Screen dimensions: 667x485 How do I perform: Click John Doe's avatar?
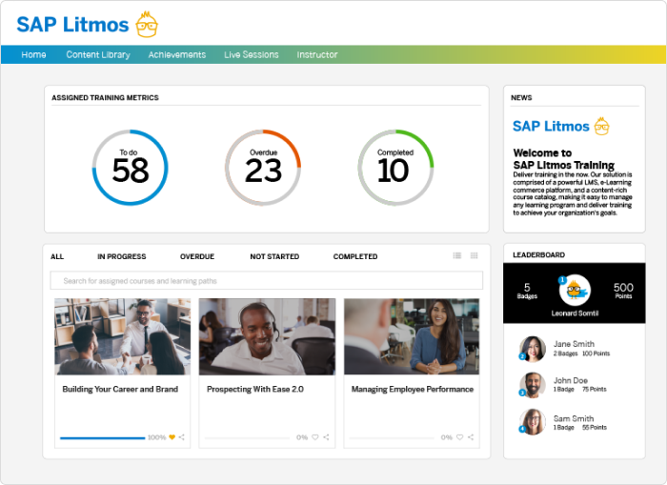click(x=532, y=385)
